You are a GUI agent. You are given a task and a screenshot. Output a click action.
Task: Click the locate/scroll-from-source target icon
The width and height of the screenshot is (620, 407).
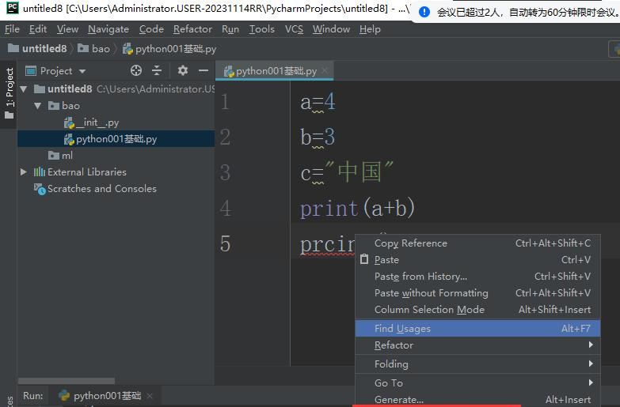(x=136, y=70)
